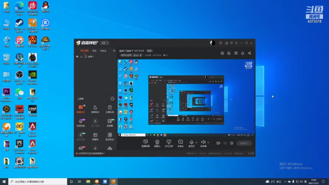Click the padlock icon above the preview

click(x=229, y=53)
